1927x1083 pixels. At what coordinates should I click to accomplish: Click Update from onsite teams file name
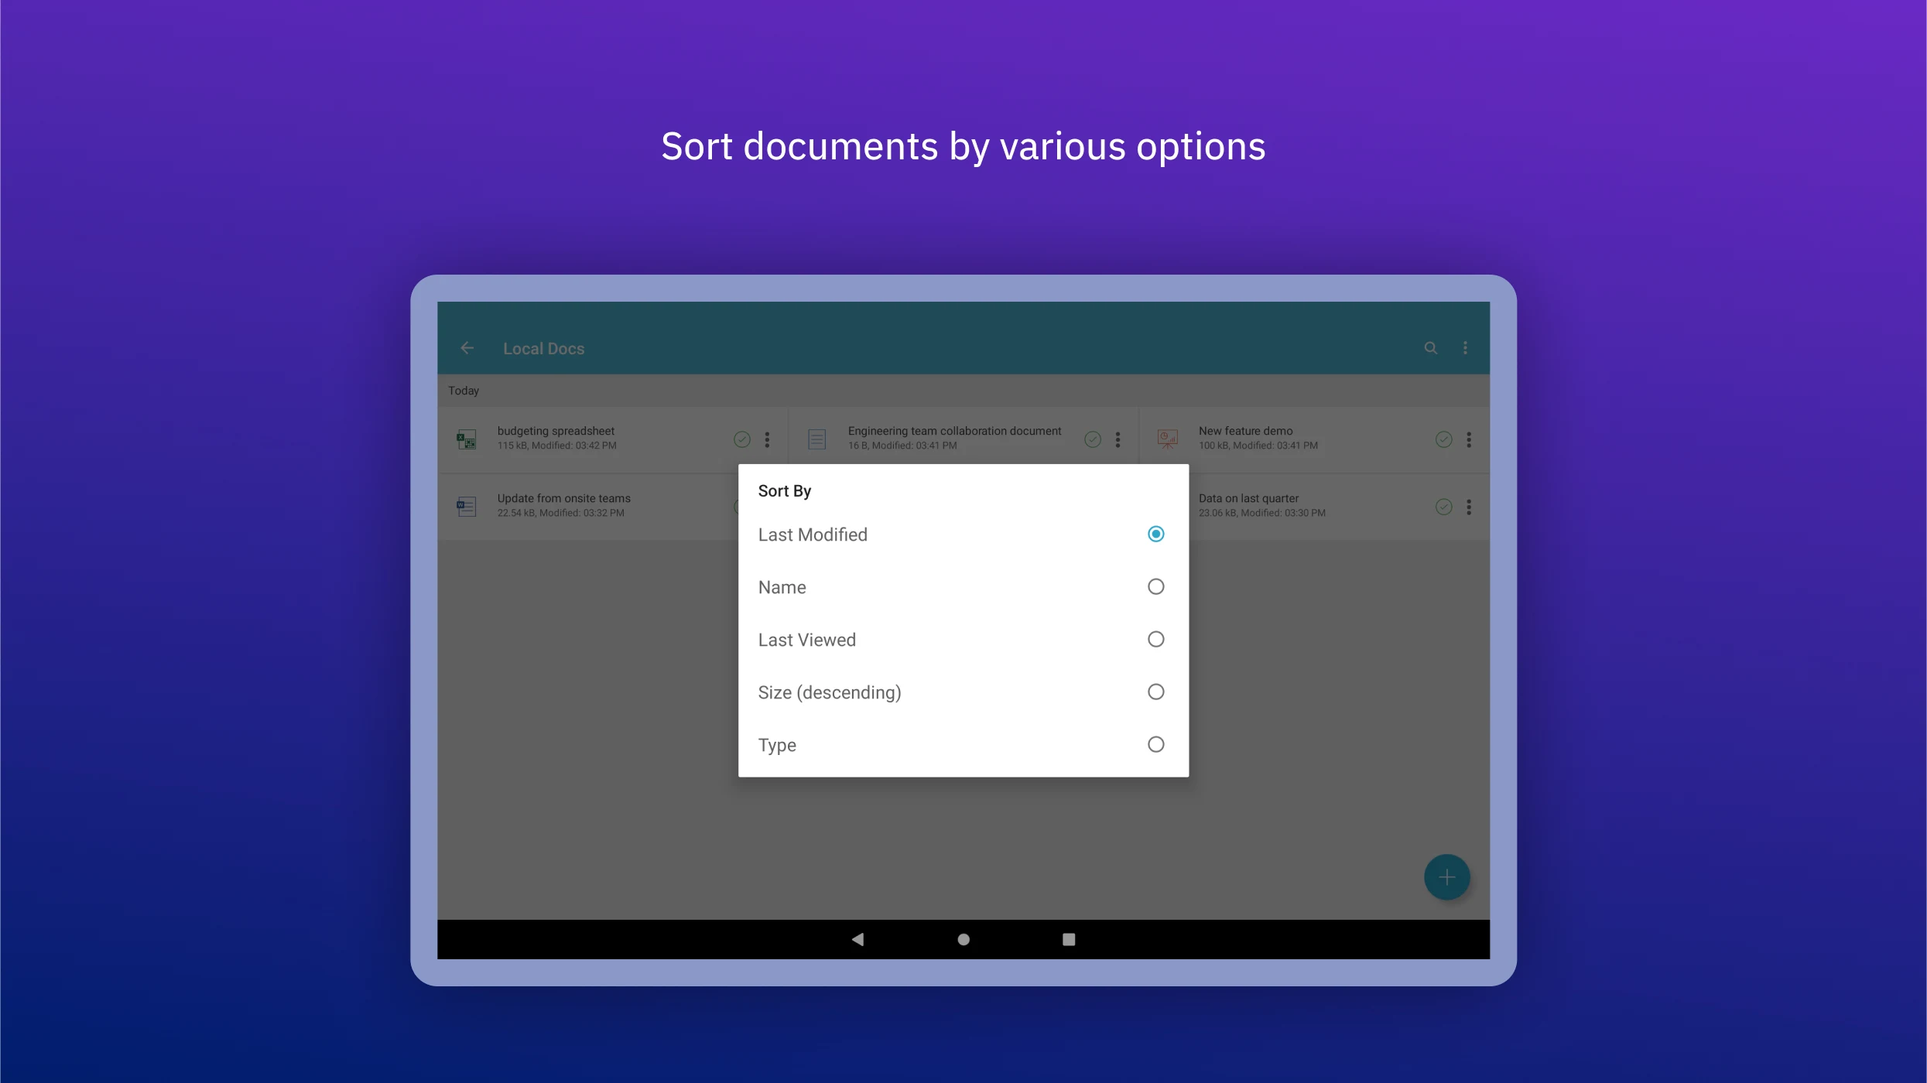point(563,498)
